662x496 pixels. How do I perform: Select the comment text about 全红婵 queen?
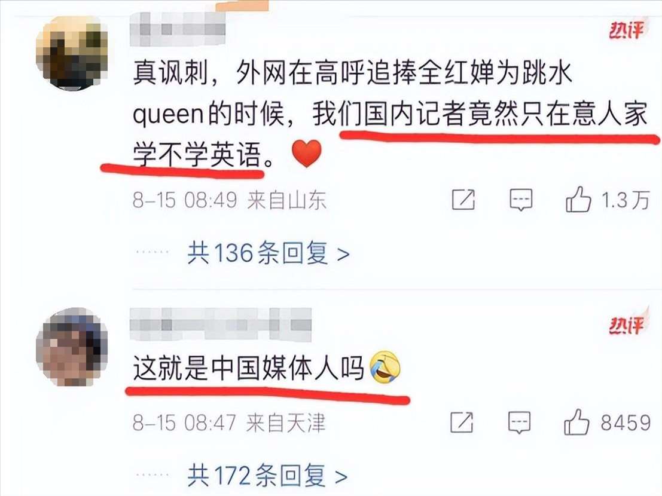(390, 114)
